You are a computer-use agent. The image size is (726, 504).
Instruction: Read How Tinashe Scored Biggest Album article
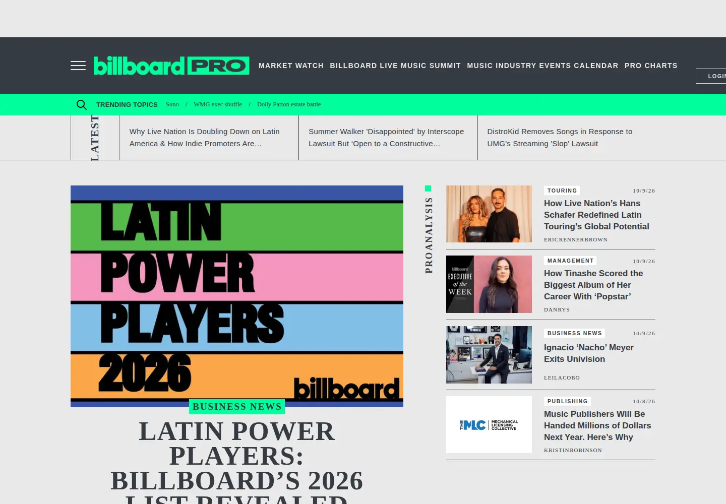pyautogui.click(x=593, y=285)
